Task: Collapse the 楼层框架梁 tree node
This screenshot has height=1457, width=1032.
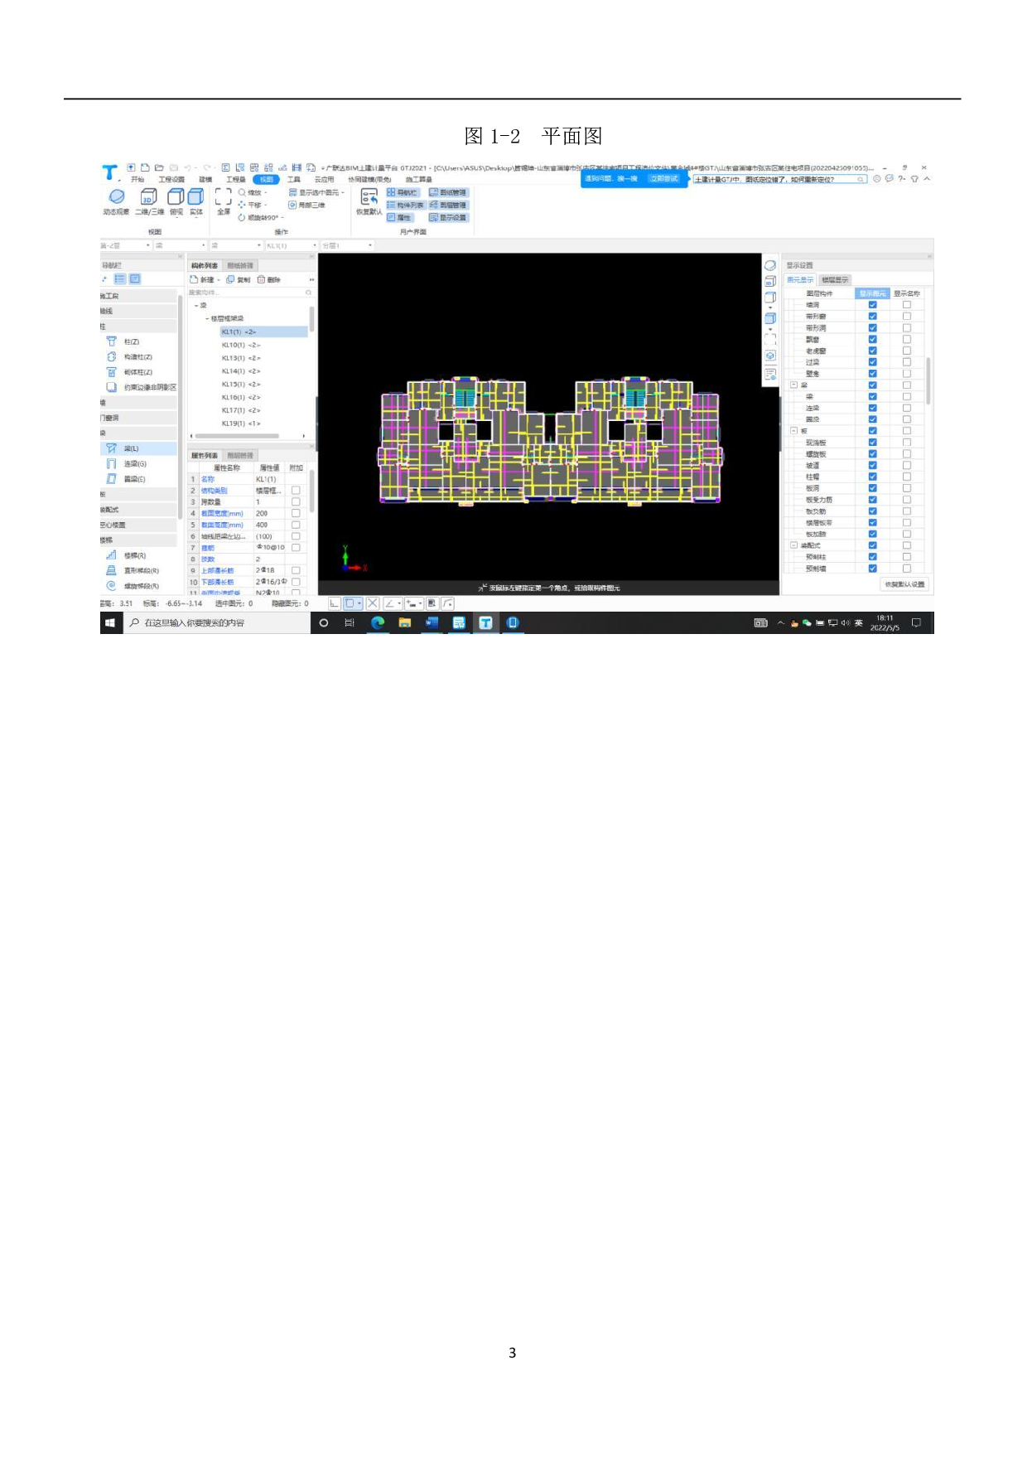Action: point(207,318)
